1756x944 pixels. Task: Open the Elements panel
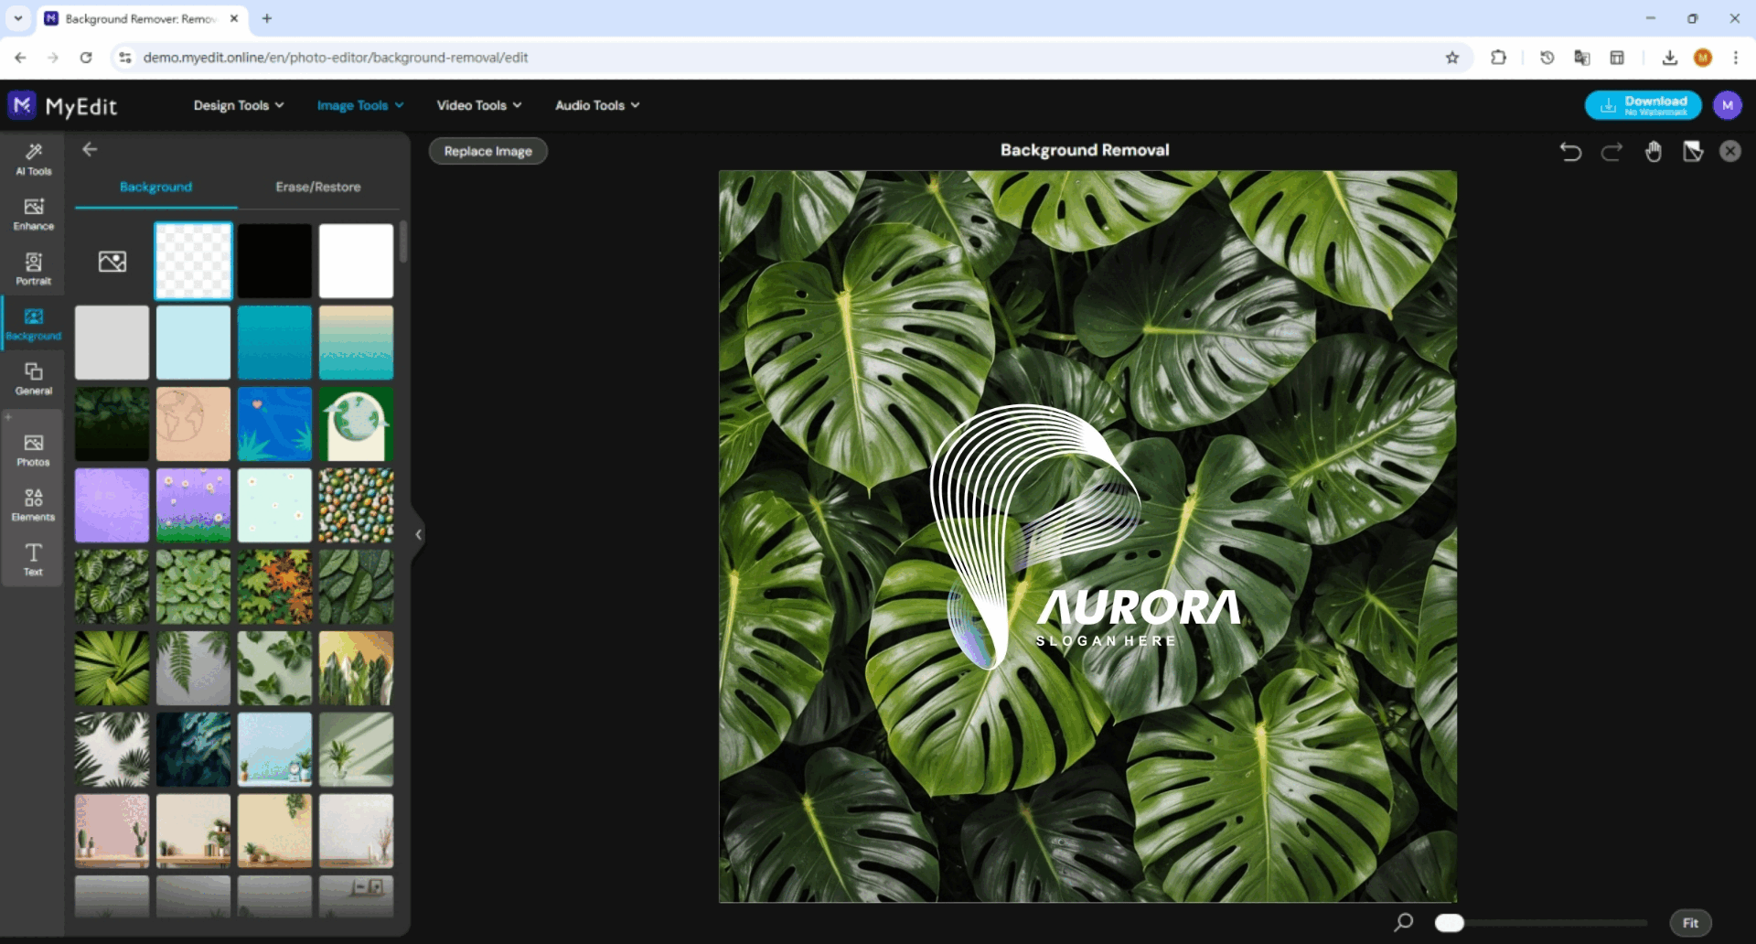pyautogui.click(x=34, y=504)
